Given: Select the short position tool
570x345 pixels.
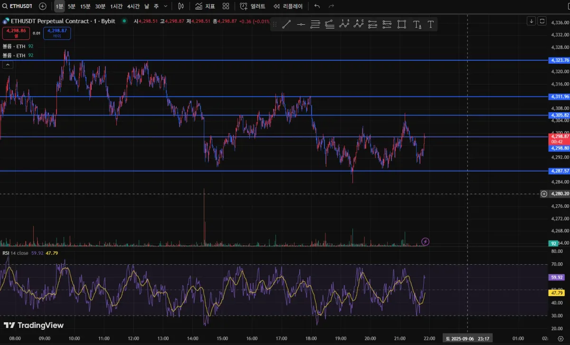Looking at the screenshot, I should [387, 24].
